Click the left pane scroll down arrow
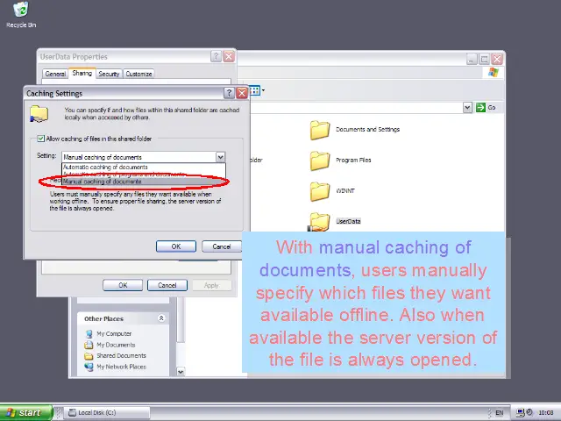This screenshot has width=561, height=421. tap(181, 372)
